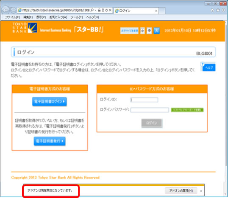Image resolution: width=228 pixels, height=198 pixels.
Task: Open the ファイル(F) menu
Action: pyautogui.click(x=13, y=17)
